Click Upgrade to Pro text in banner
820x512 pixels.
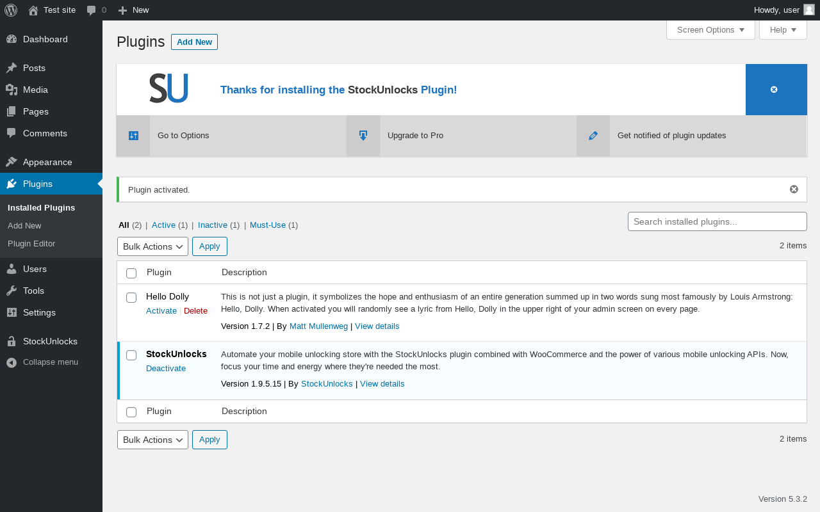pyautogui.click(x=415, y=136)
